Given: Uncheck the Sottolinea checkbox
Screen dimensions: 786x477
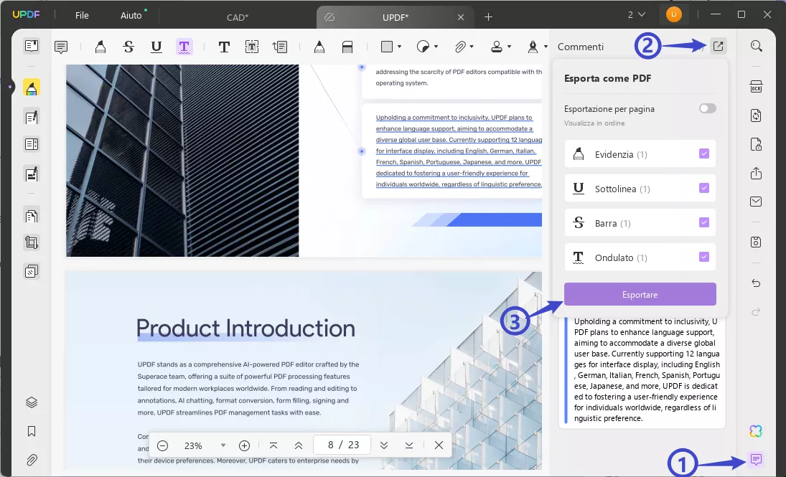Looking at the screenshot, I should pyautogui.click(x=704, y=188).
